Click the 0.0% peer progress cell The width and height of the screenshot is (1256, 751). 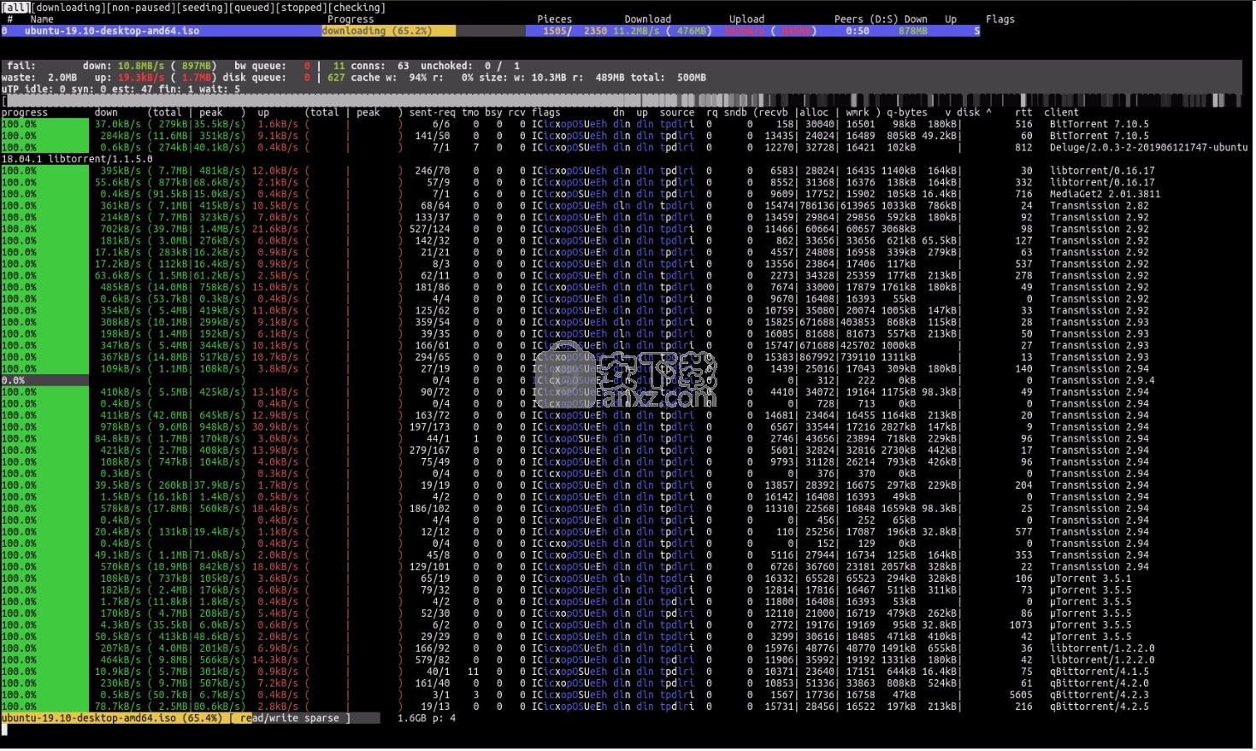[44, 380]
